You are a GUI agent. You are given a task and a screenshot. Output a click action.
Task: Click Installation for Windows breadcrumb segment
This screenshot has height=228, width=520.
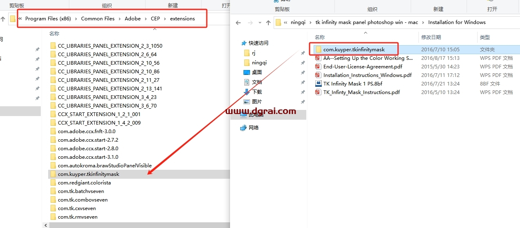click(x=457, y=22)
